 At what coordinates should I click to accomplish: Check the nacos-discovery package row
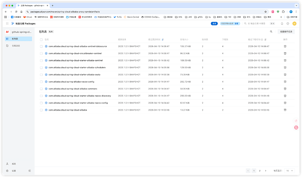tap(41, 96)
